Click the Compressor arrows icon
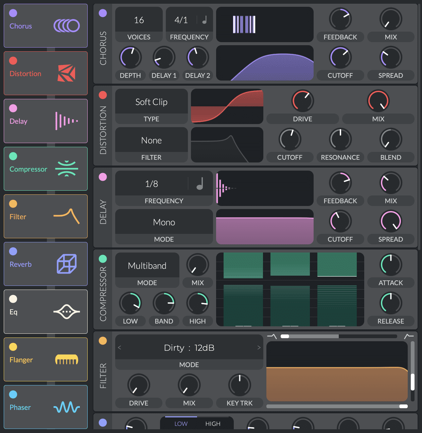 click(x=67, y=169)
